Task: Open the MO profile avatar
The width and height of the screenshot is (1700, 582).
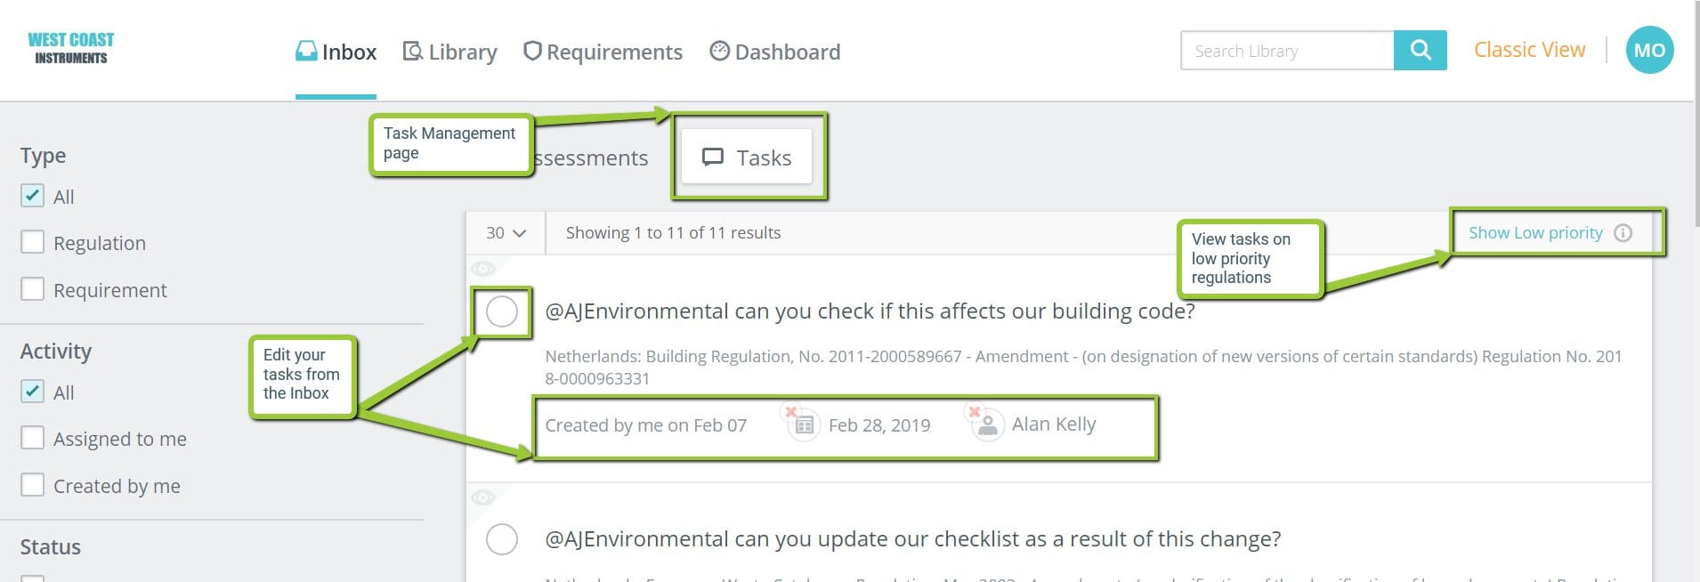Action: 1649,49
